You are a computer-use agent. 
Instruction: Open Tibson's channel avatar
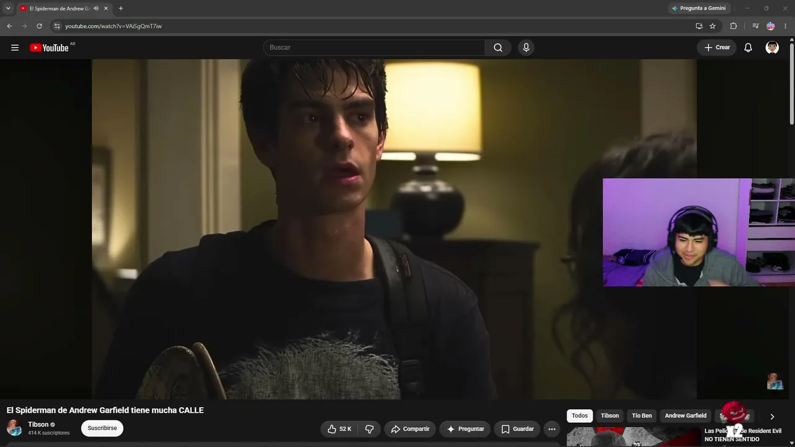pyautogui.click(x=14, y=428)
